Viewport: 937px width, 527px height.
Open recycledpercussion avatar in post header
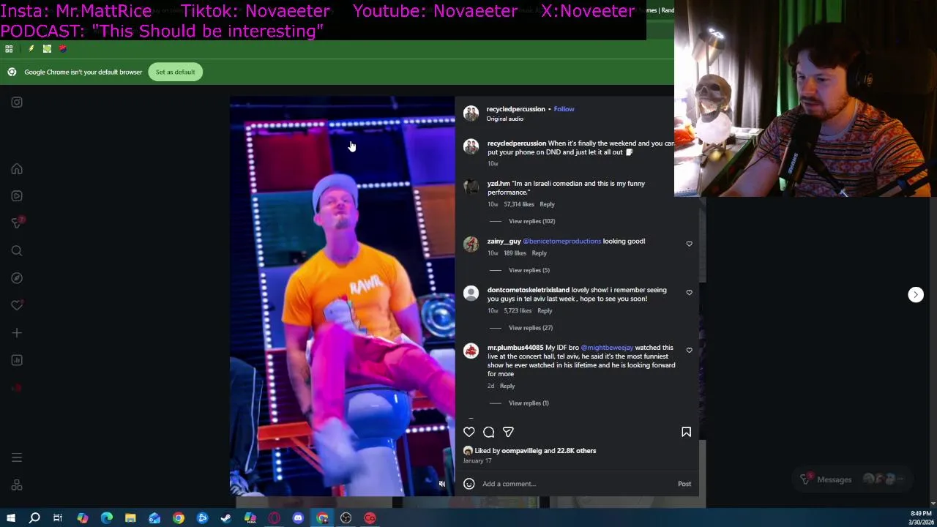tap(471, 113)
